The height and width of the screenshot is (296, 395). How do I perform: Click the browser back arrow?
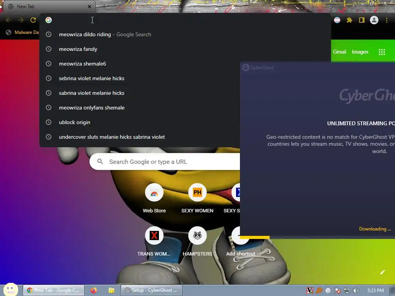coord(8,20)
